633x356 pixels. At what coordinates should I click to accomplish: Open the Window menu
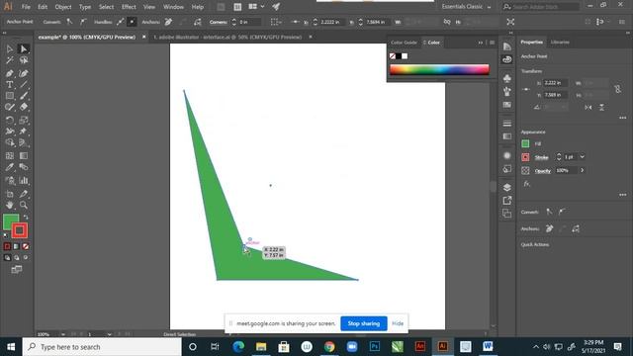(x=174, y=7)
